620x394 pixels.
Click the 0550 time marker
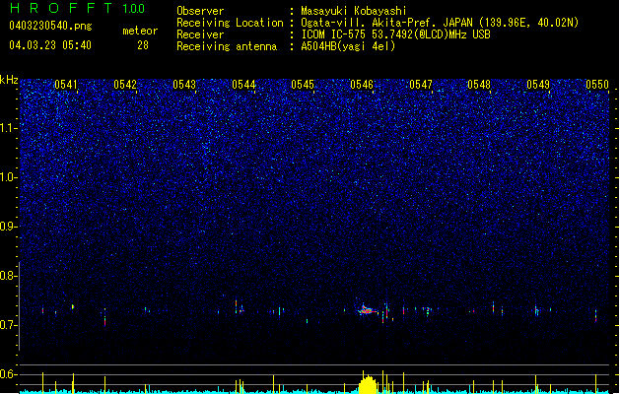597,85
